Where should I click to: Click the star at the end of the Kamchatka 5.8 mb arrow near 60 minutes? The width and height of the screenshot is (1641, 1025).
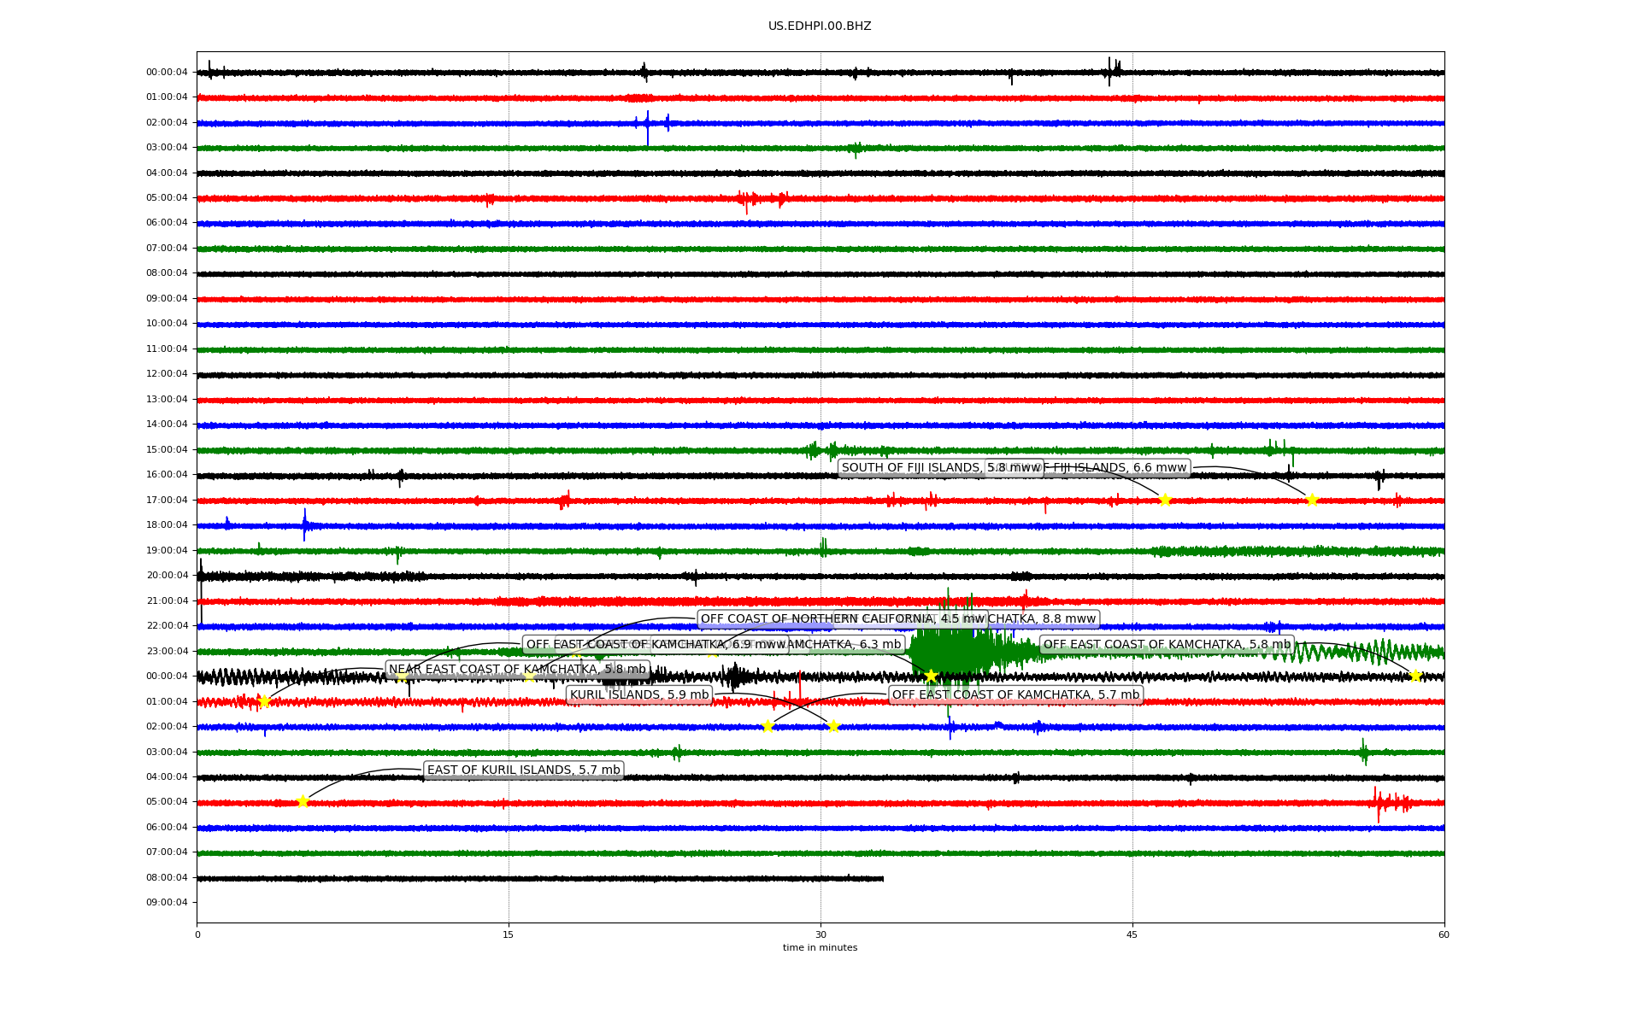[x=1415, y=676]
